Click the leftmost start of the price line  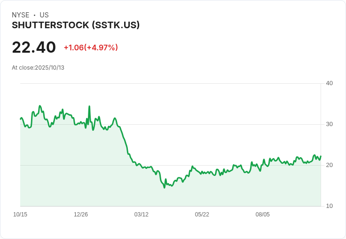click(20, 119)
